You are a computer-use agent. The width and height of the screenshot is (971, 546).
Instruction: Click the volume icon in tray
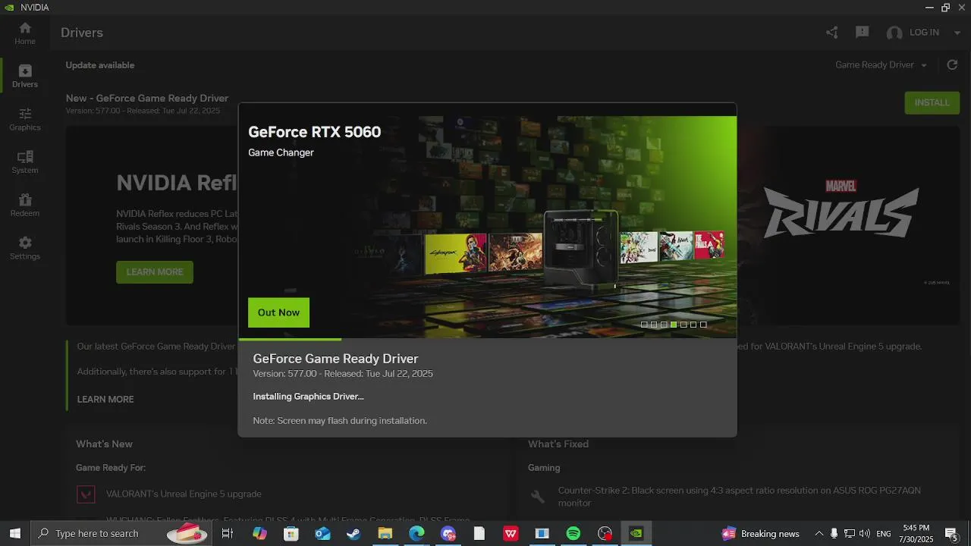pyautogui.click(x=865, y=534)
